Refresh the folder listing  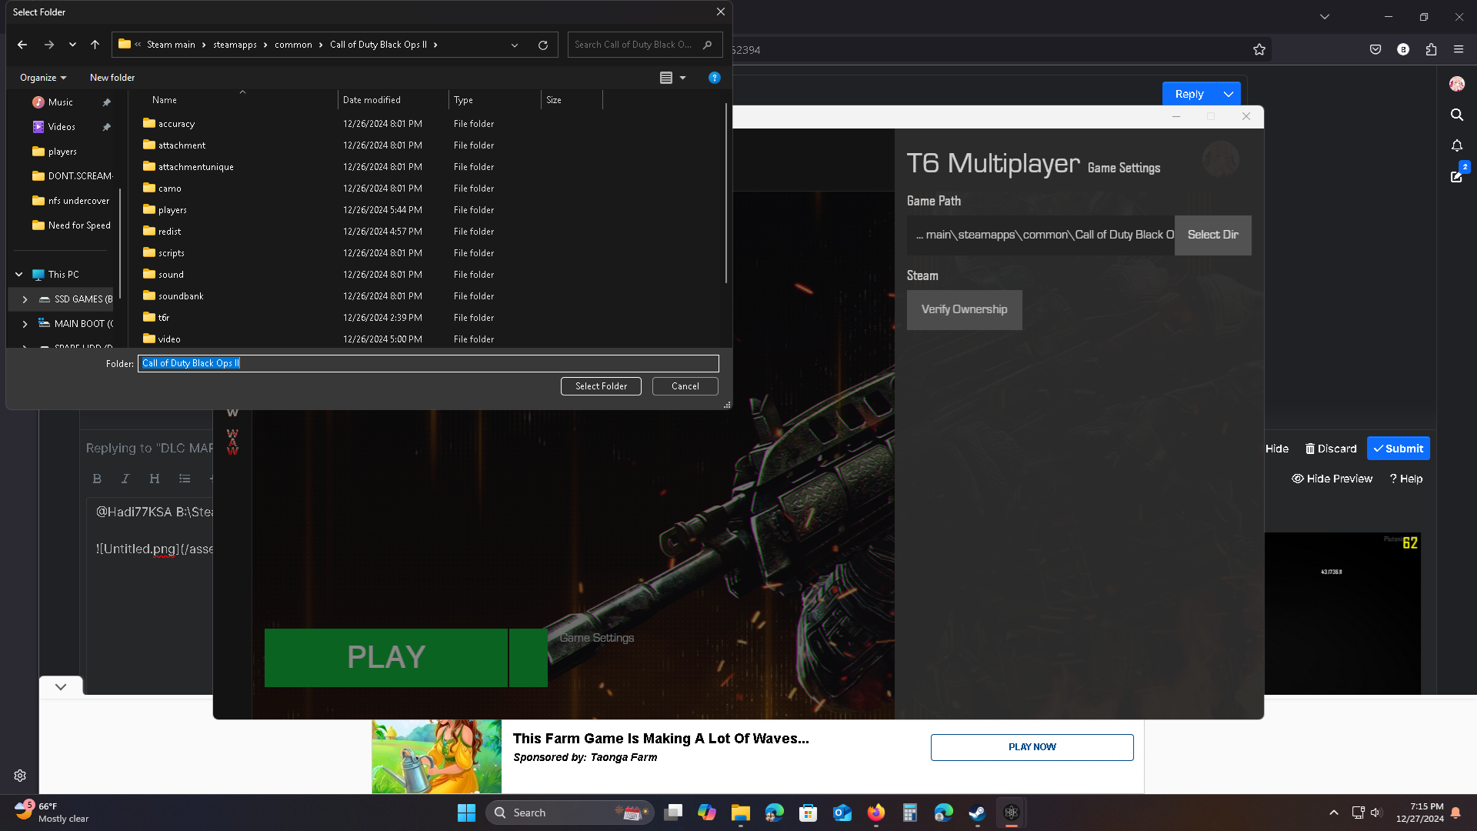(543, 45)
